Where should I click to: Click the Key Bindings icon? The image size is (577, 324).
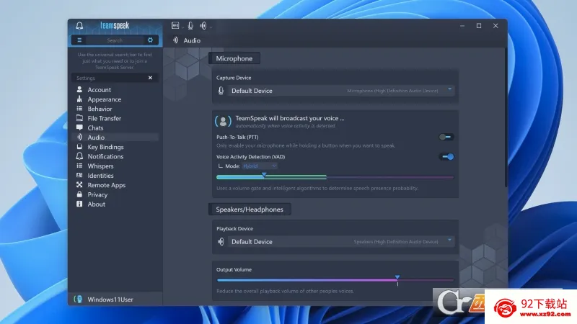pos(79,147)
